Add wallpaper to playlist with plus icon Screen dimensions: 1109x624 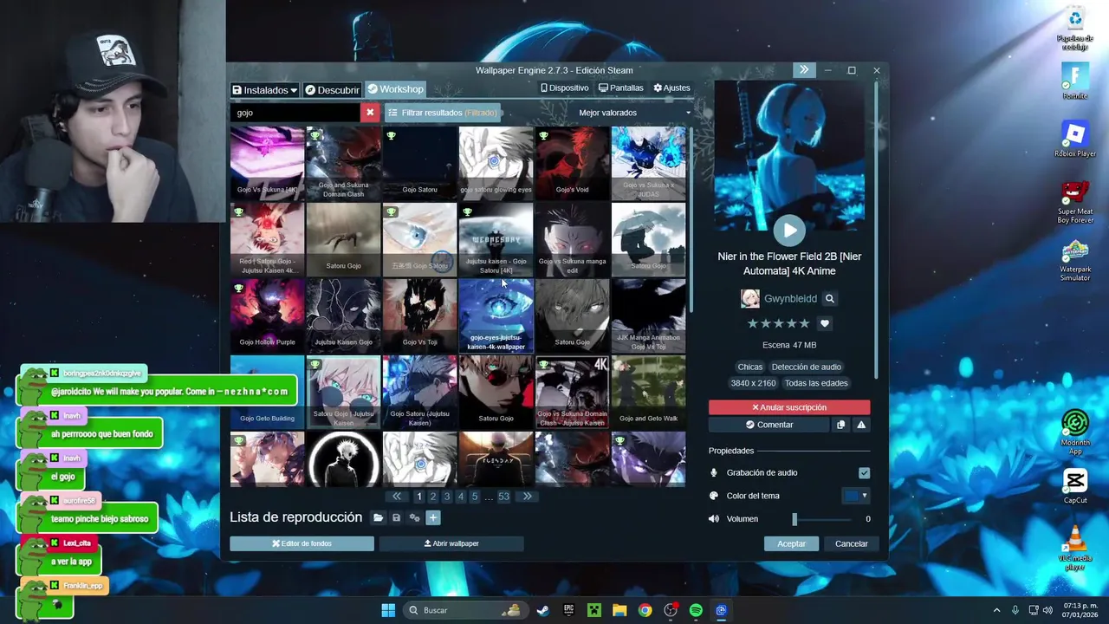(x=433, y=517)
